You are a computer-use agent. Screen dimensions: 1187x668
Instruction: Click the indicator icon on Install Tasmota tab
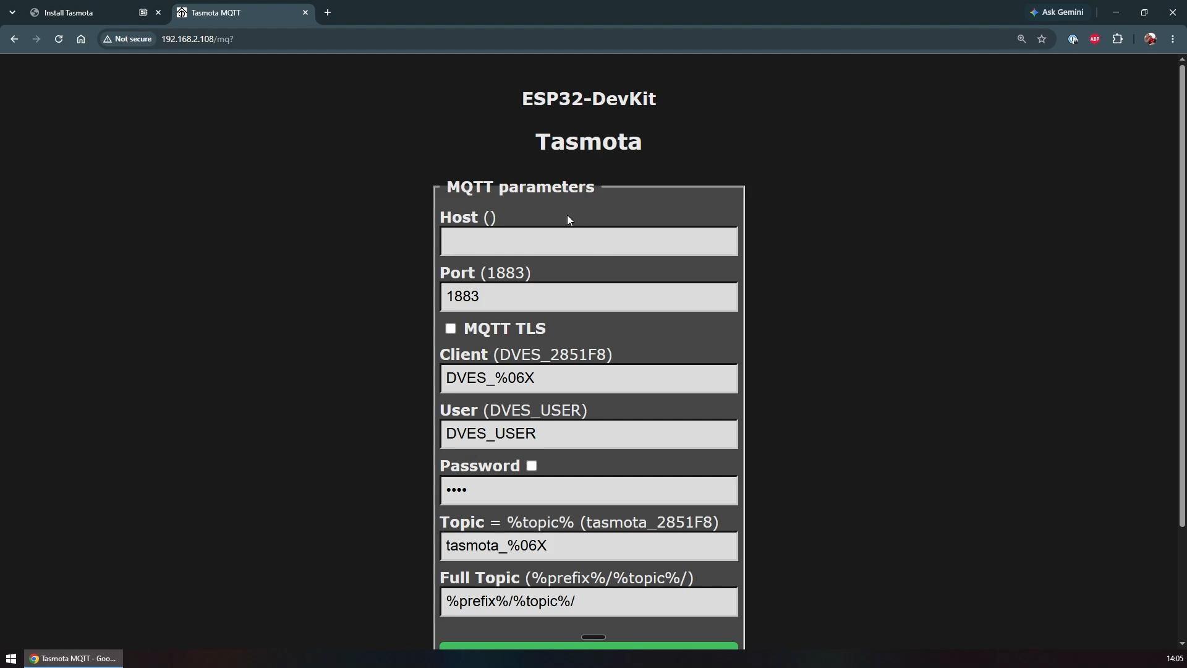tap(143, 12)
